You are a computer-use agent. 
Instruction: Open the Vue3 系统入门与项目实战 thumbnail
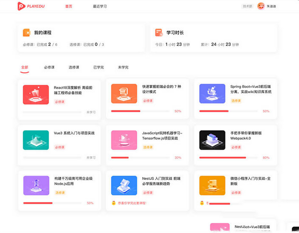(36, 140)
